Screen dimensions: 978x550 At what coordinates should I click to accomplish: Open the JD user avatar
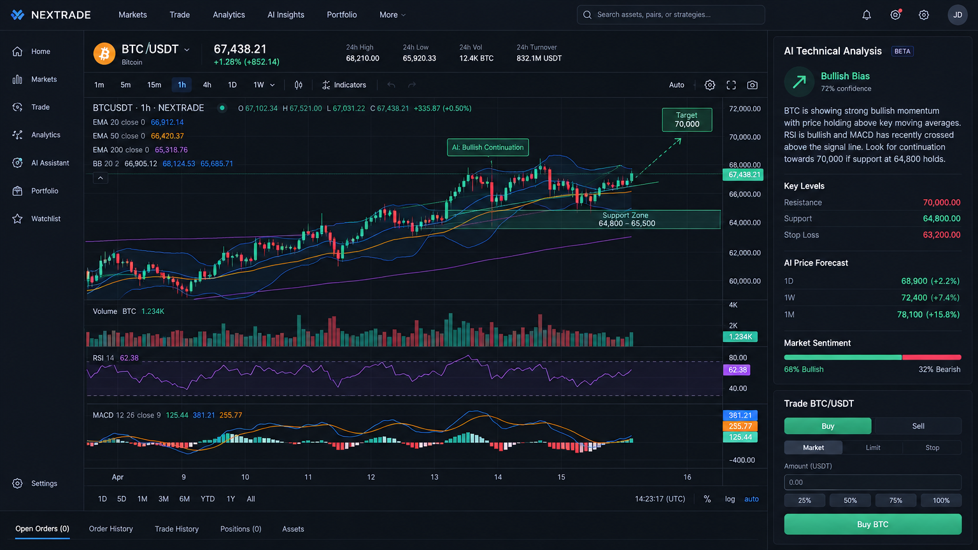pyautogui.click(x=958, y=15)
